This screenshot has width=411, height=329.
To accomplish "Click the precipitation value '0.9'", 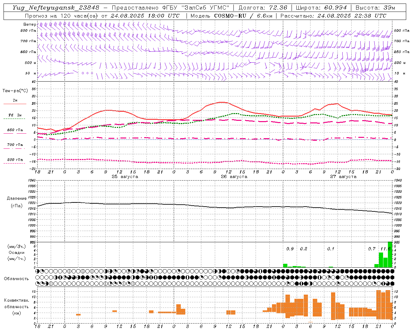I will [290, 249].
